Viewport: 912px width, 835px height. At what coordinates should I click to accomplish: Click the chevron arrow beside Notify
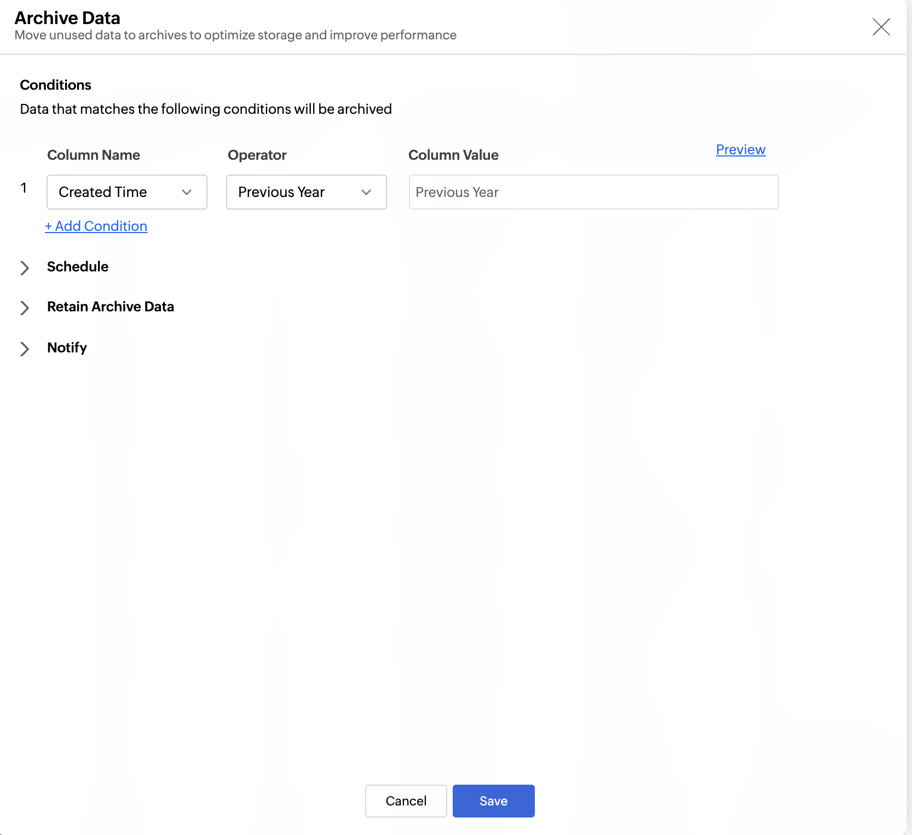[25, 349]
